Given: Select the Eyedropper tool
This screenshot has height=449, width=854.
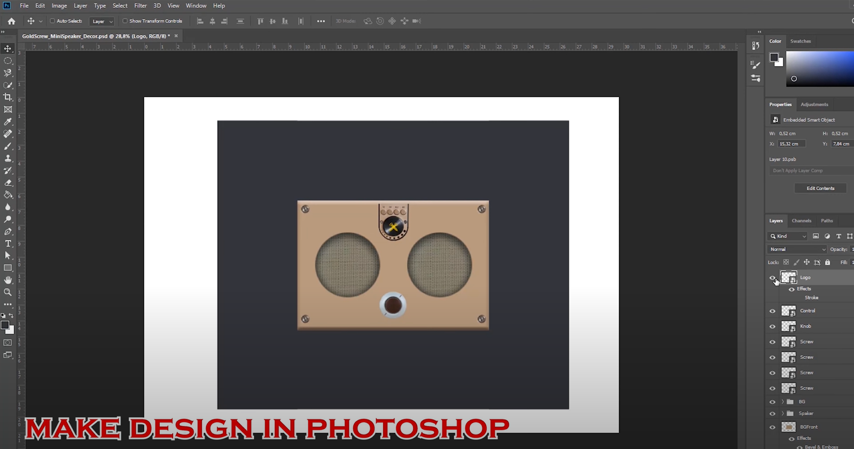Looking at the screenshot, I should tap(8, 122).
